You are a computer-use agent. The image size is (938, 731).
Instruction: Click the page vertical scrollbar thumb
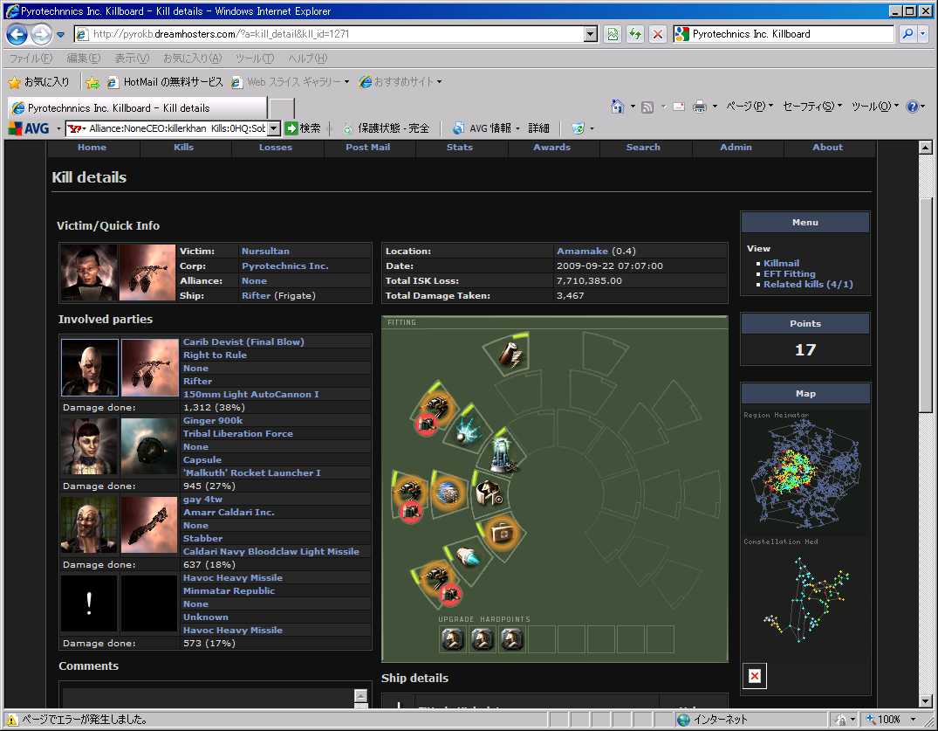(x=925, y=306)
